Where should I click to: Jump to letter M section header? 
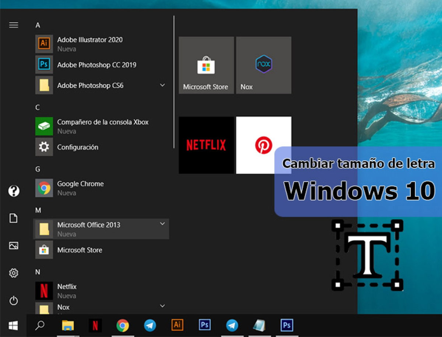tap(38, 210)
